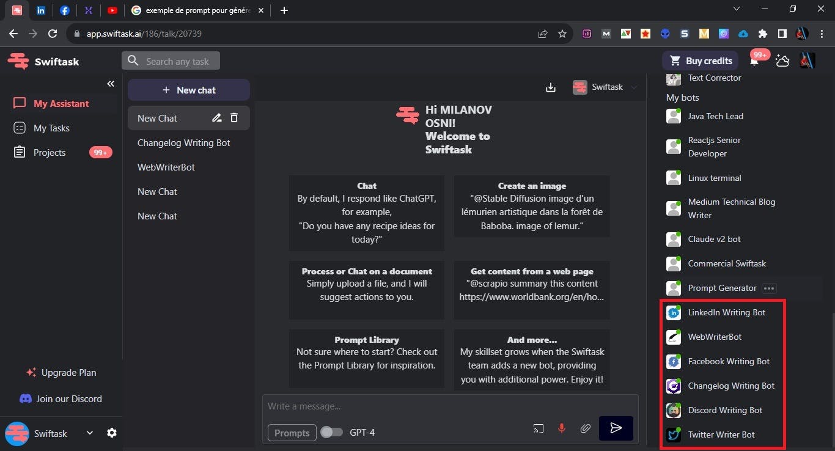Switch to the pinned LinkedIn browser tab
The height and width of the screenshot is (451, 835).
pyautogui.click(x=41, y=10)
